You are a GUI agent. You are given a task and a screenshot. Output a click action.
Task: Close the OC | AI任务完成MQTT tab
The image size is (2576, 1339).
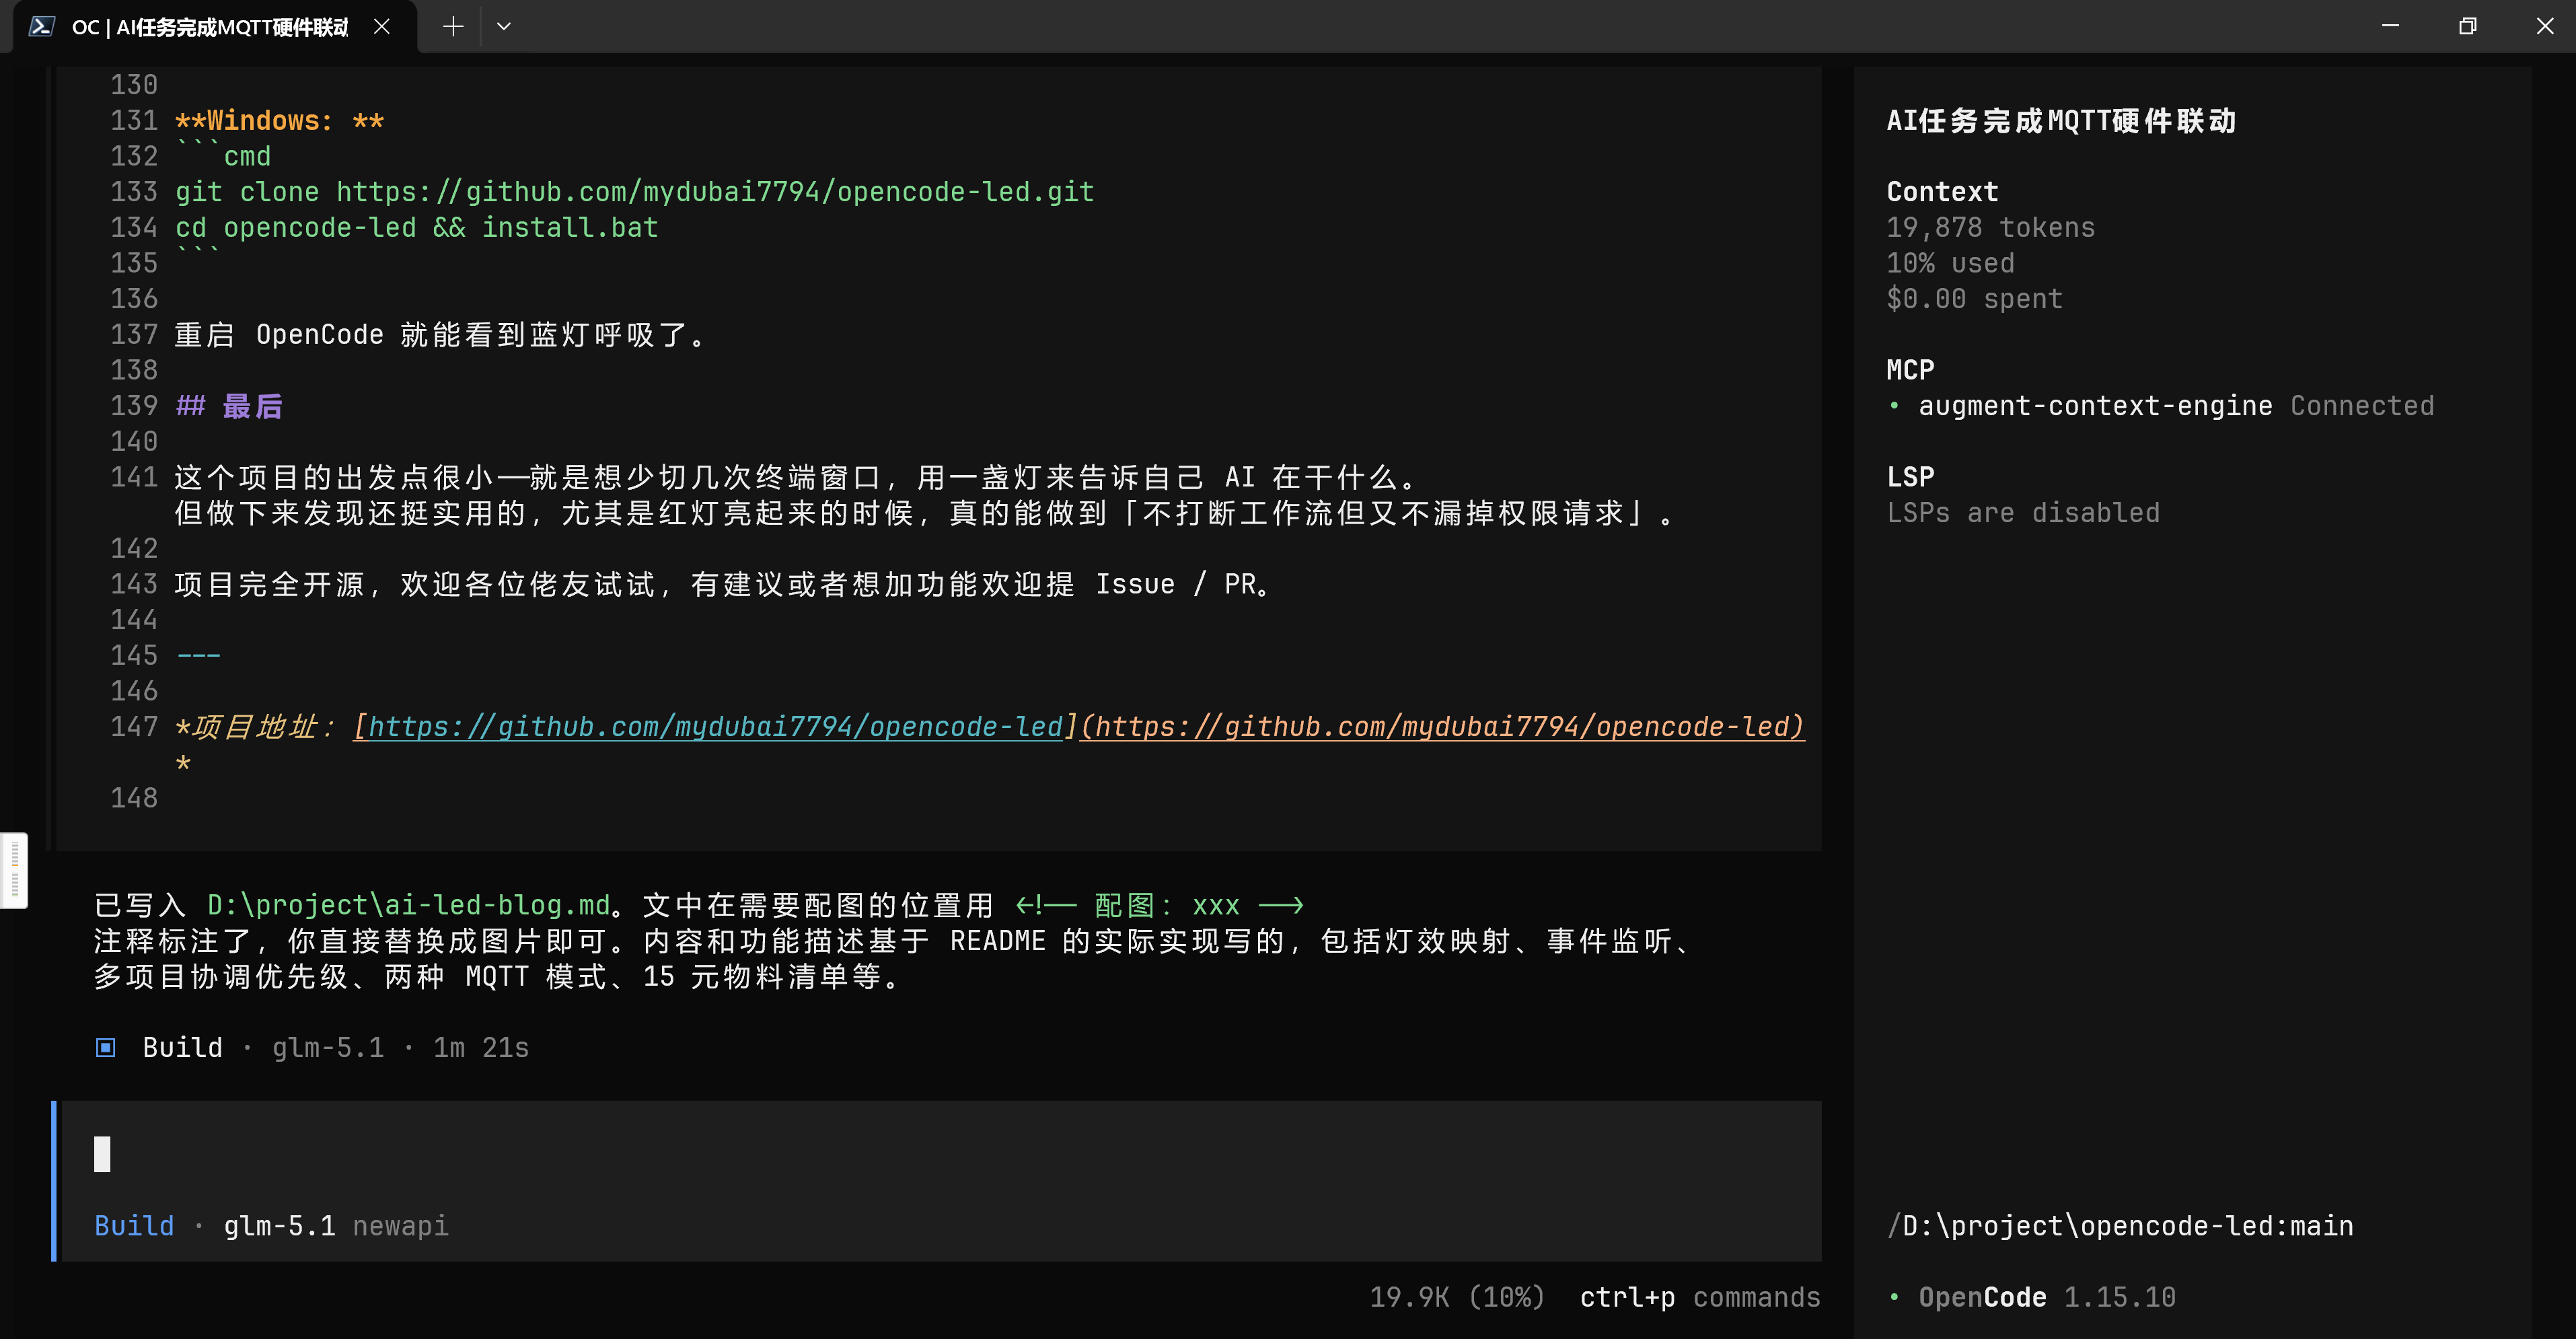pyautogui.click(x=382, y=27)
